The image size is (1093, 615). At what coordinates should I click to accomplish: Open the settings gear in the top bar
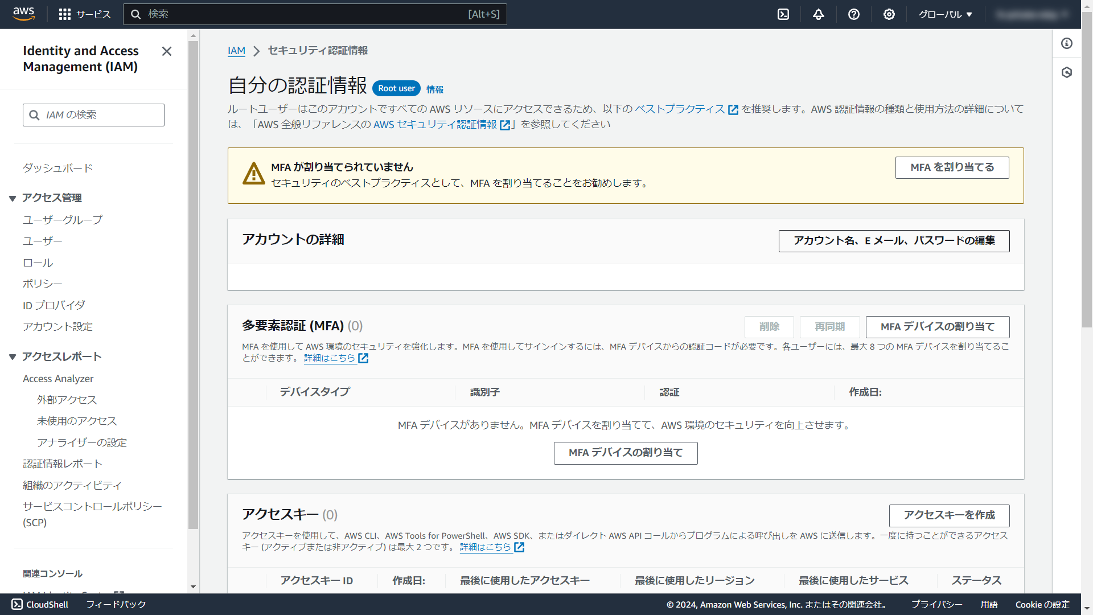click(889, 14)
